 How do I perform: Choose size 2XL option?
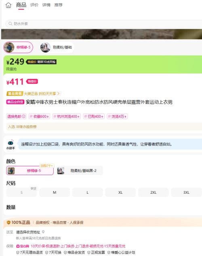[x=153, y=193]
